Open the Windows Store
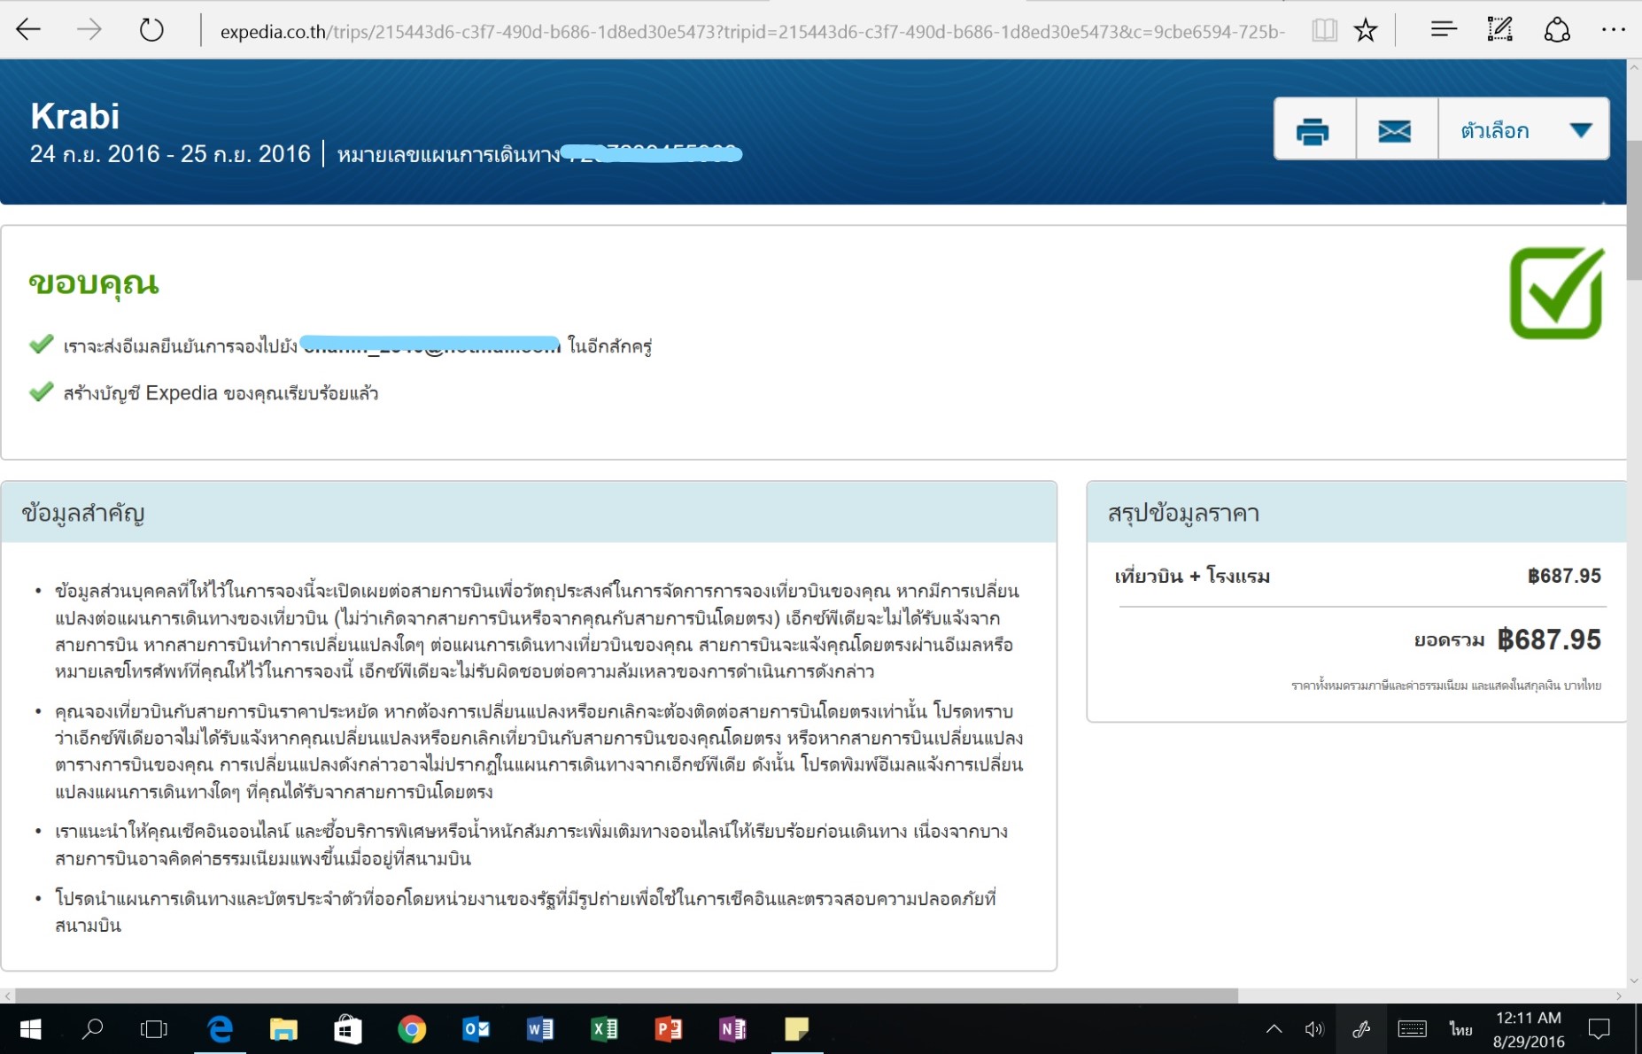Viewport: 1642px width, 1054px height. (x=348, y=1029)
